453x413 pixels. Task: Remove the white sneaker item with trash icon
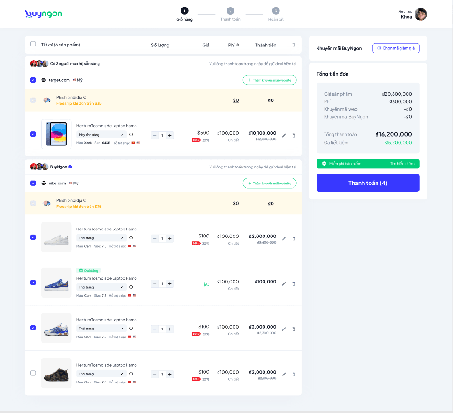click(294, 238)
